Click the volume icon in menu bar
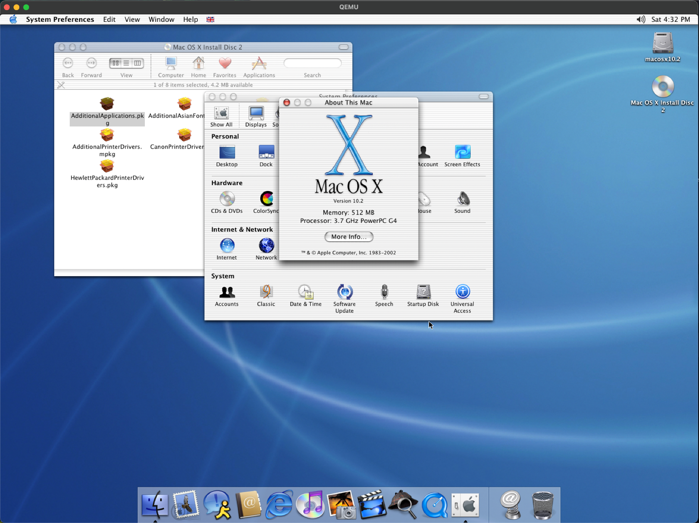This screenshot has height=523, width=699. click(641, 19)
